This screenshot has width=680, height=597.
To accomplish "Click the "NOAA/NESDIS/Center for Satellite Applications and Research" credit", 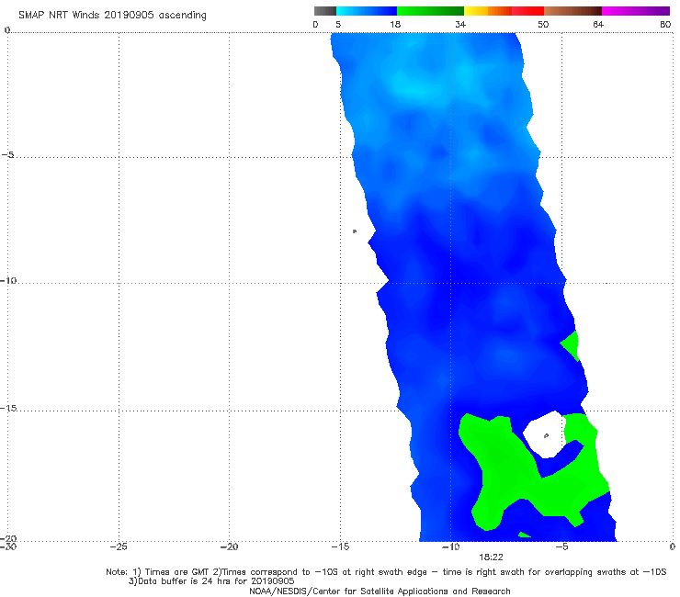I will (x=380, y=591).
